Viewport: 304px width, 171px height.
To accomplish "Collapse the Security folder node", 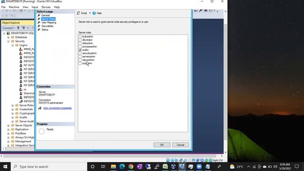I will tap(9, 41).
